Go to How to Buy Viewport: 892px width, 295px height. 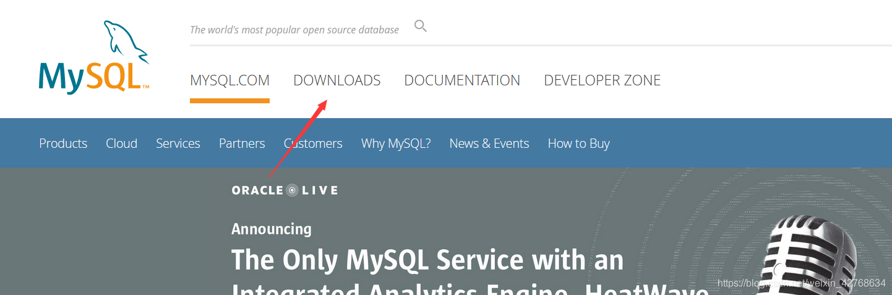pyautogui.click(x=579, y=143)
